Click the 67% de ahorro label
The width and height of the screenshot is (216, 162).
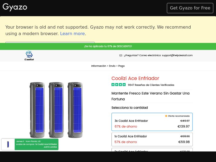126,126
